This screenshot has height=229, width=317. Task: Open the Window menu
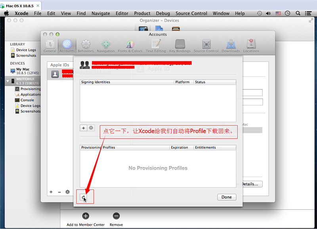[x=221, y=13]
